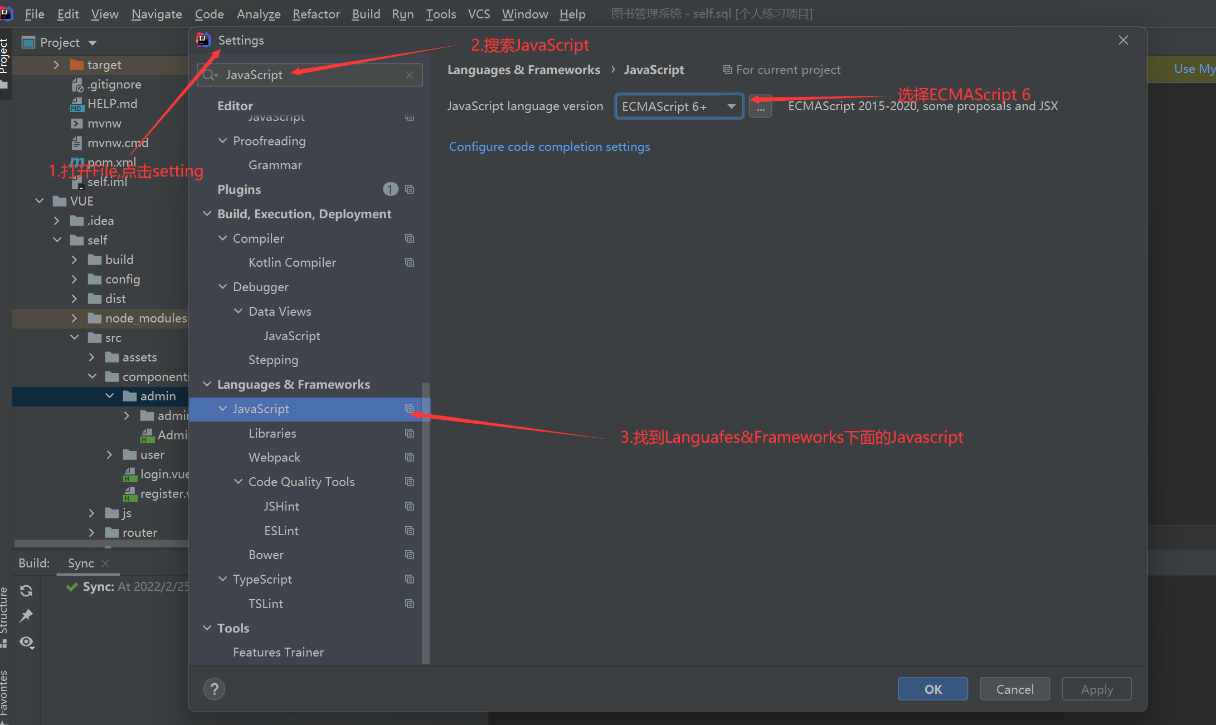The width and height of the screenshot is (1216, 725).
Task: Select the .gitignore file
Action: click(x=114, y=84)
